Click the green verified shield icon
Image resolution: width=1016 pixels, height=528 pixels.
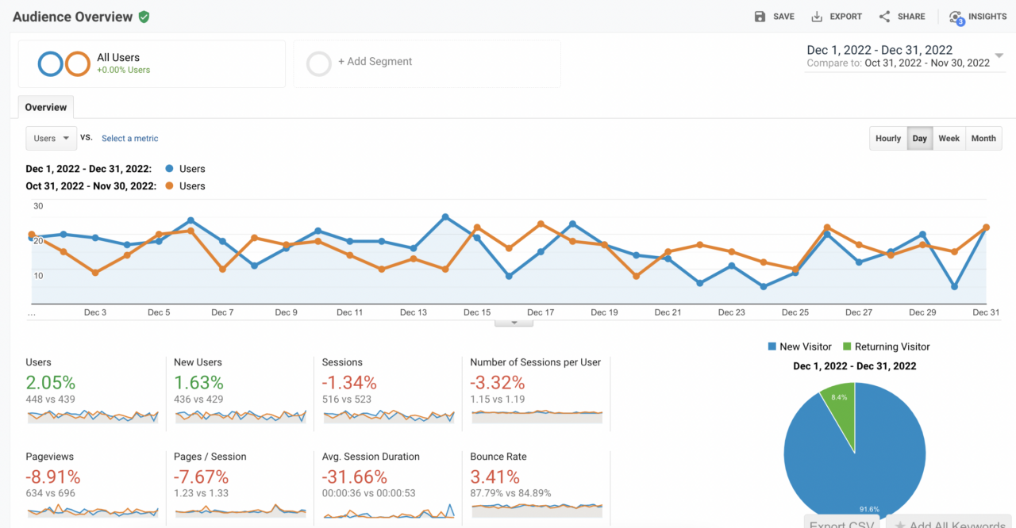click(x=144, y=17)
